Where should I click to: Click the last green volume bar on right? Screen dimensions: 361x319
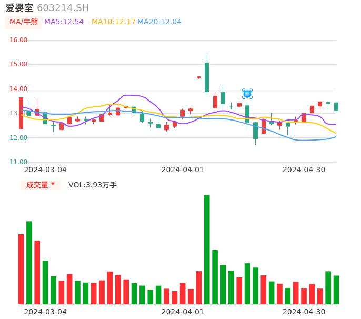pos(336,290)
